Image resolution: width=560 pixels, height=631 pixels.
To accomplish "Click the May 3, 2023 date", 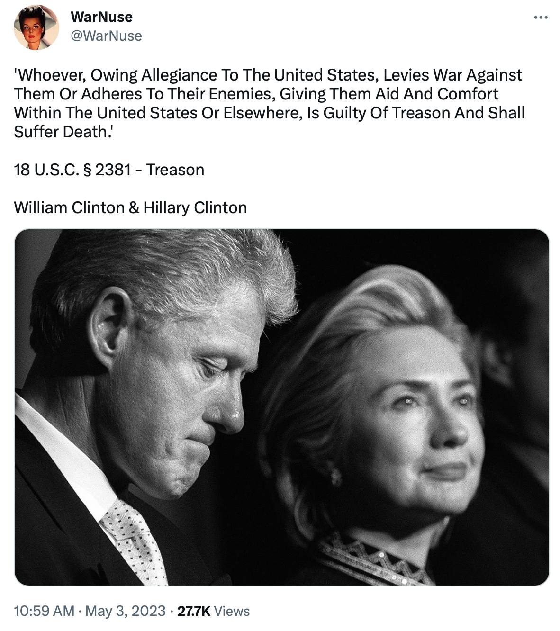I will point(126,611).
